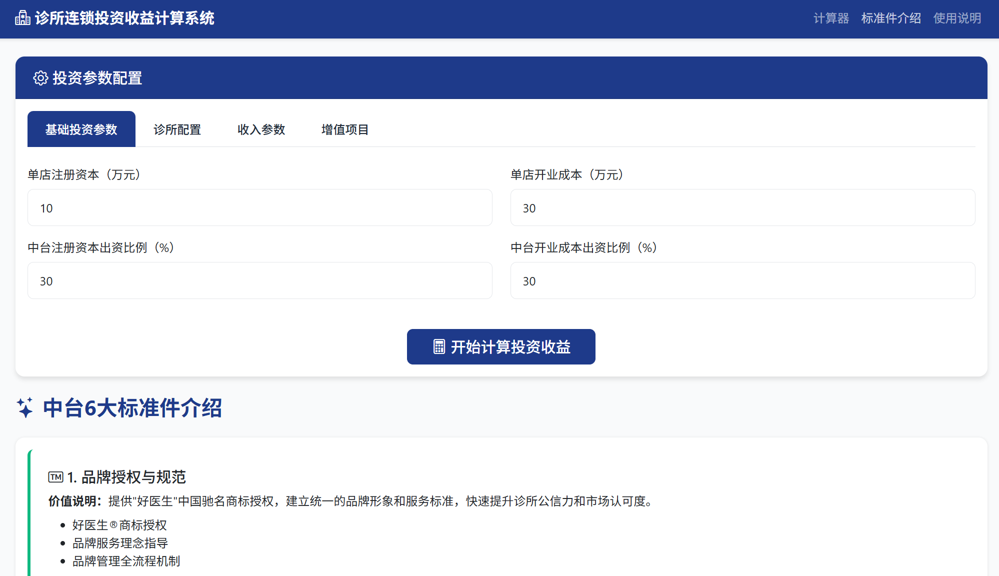
Task: Click the 开始计算投资收益 button
Action: [500, 346]
